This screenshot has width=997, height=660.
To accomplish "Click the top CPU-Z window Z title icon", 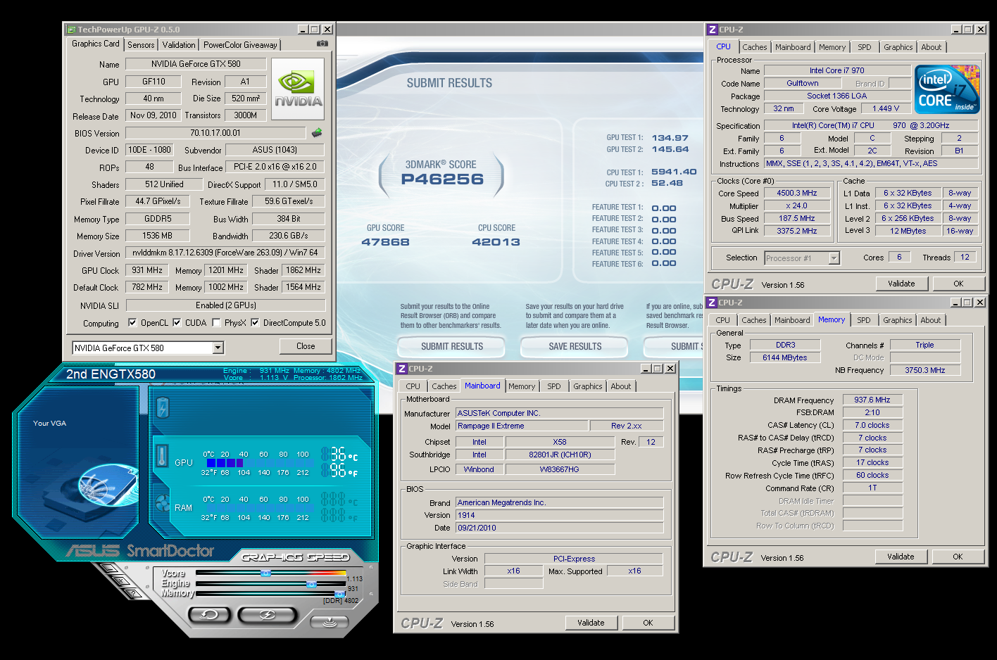I will [x=713, y=30].
